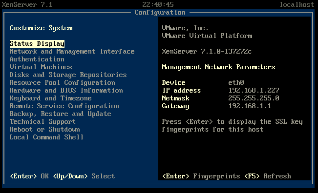This screenshot has height=193, width=318.
Task: Click the Gateway label
Action: pyautogui.click(x=176, y=106)
